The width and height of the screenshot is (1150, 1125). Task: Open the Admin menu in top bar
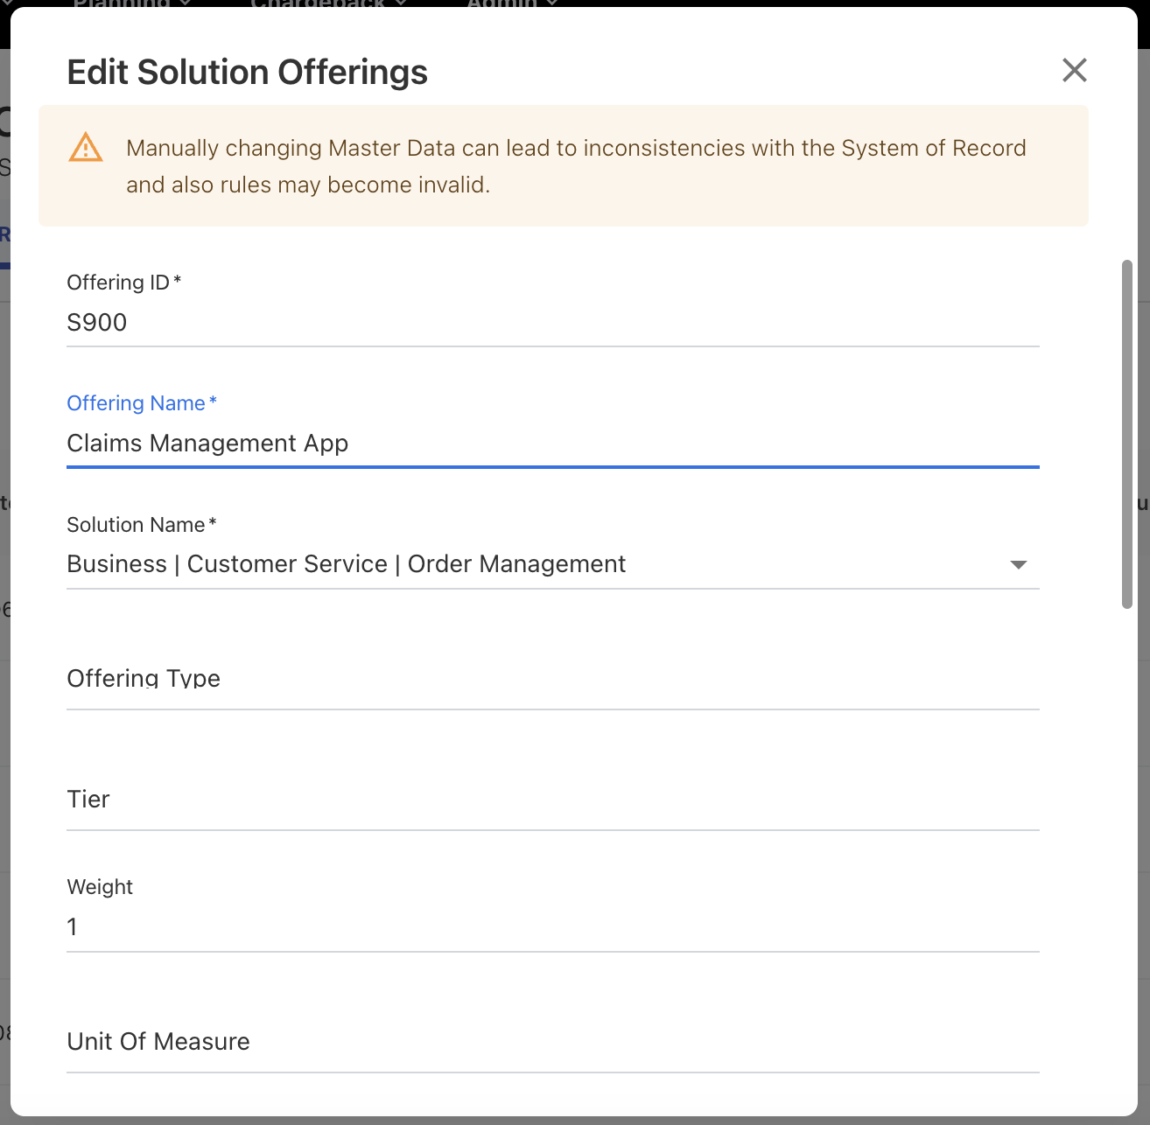[512, 3]
